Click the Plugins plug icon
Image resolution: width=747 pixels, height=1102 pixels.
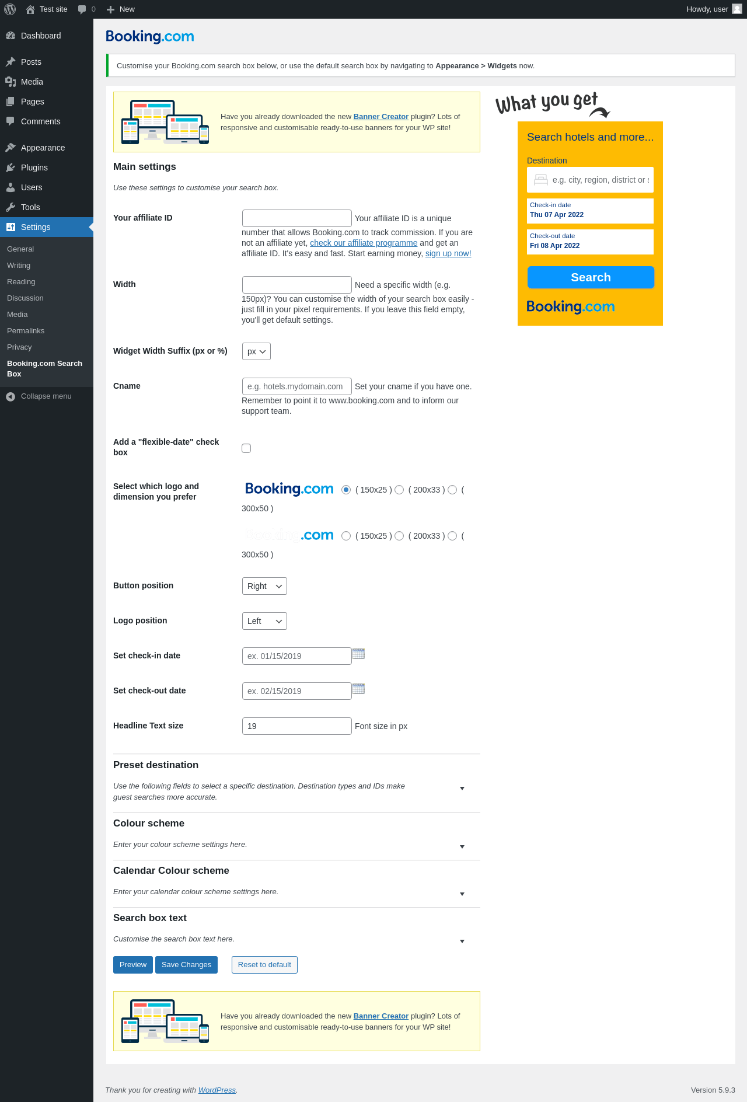[x=11, y=168]
